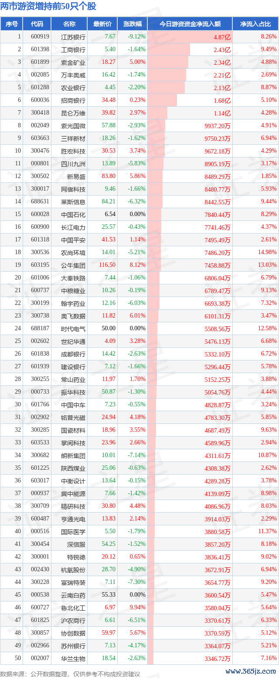Select stock name 沪农商行
This screenshot has height=678, width=279.
(74, 621)
